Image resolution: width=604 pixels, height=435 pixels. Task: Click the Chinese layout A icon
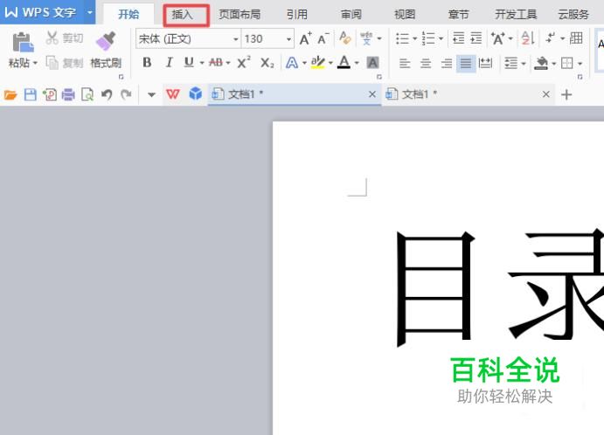497,38
